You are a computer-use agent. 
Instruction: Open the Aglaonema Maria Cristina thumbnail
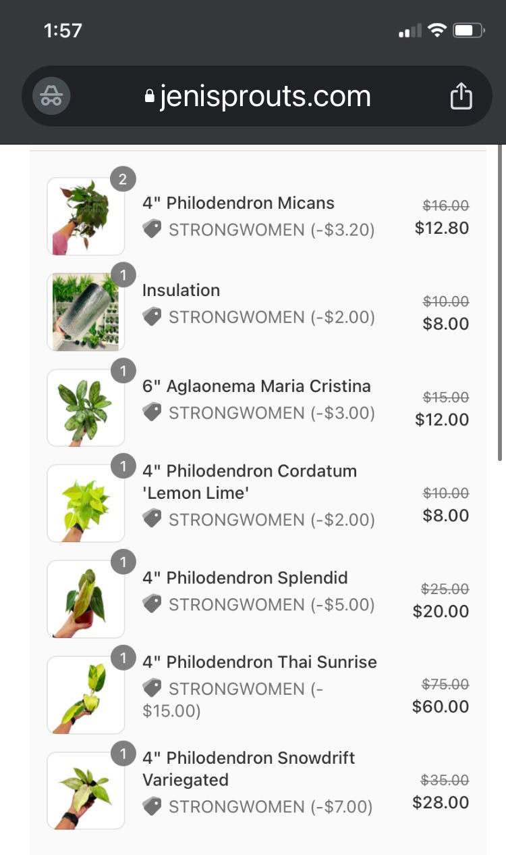[86, 408]
